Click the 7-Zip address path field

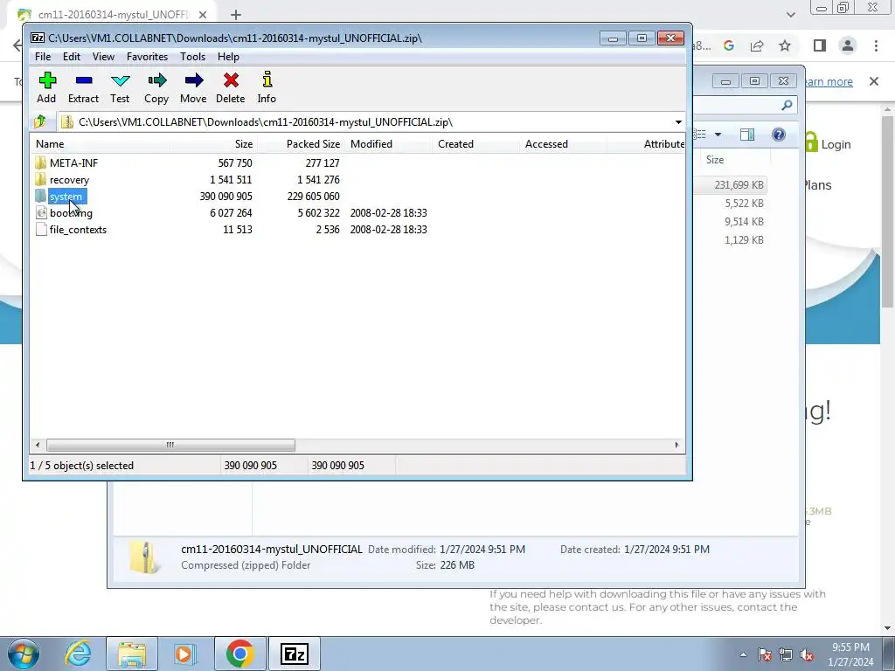372,122
